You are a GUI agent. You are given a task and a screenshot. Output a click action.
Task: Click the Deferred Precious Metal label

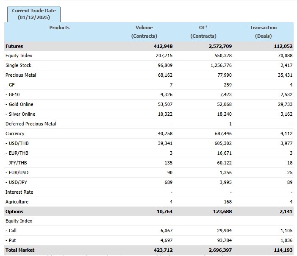31,124
